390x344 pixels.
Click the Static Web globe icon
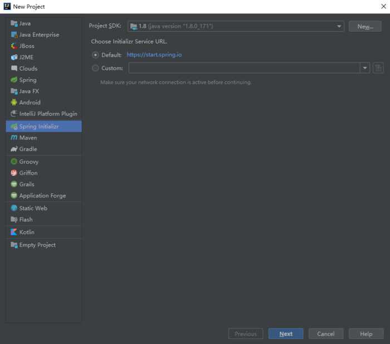pyautogui.click(x=14, y=208)
